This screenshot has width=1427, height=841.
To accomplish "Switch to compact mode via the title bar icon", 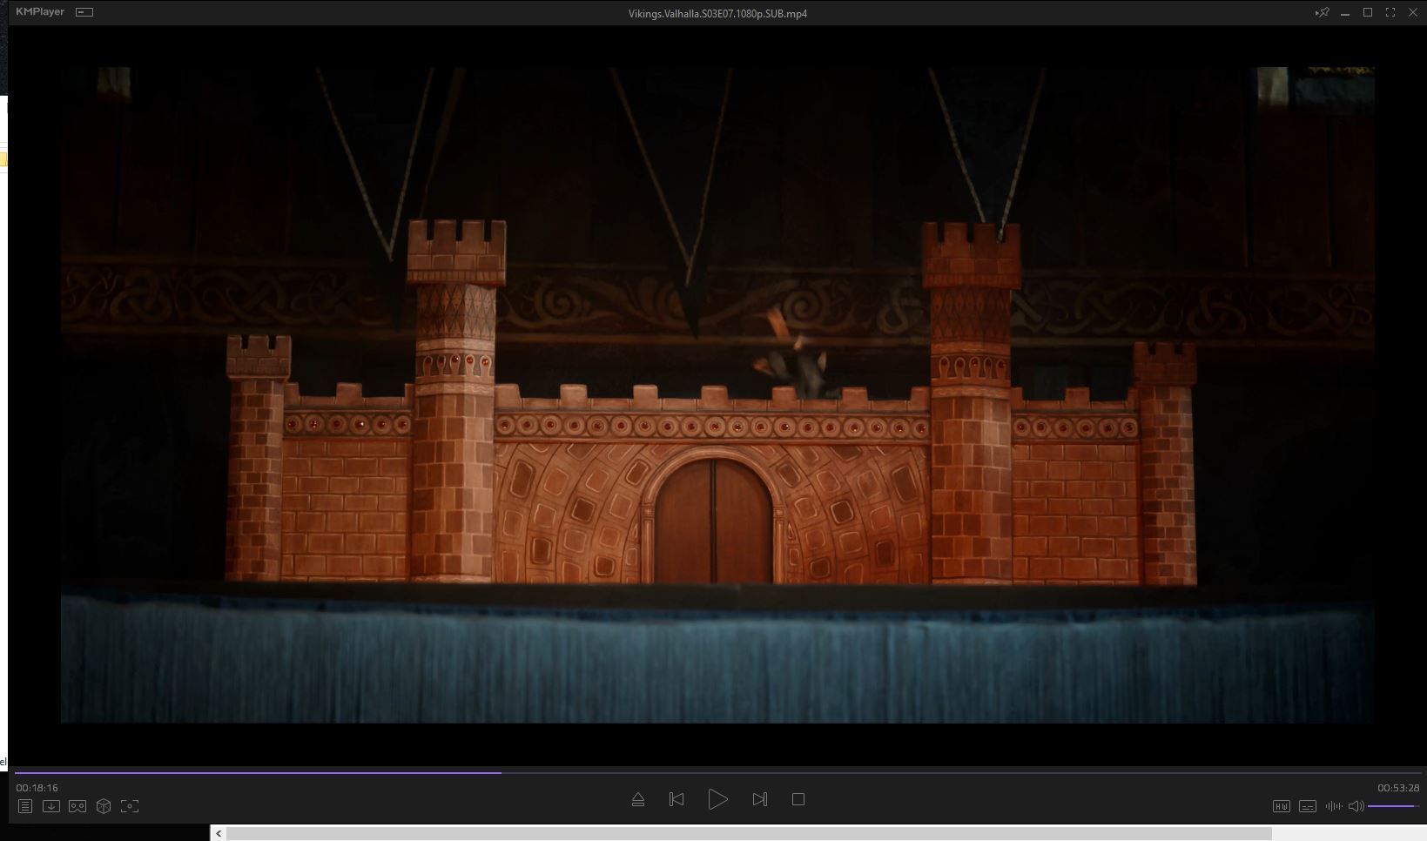I will [x=84, y=12].
